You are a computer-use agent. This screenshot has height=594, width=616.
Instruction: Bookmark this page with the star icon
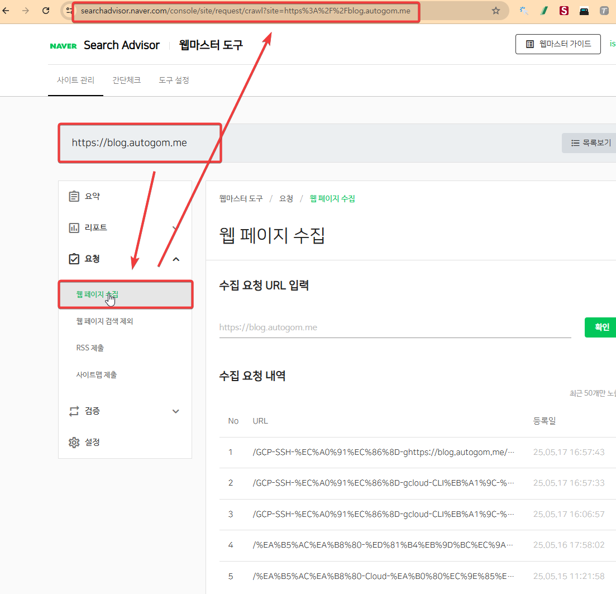click(x=495, y=11)
